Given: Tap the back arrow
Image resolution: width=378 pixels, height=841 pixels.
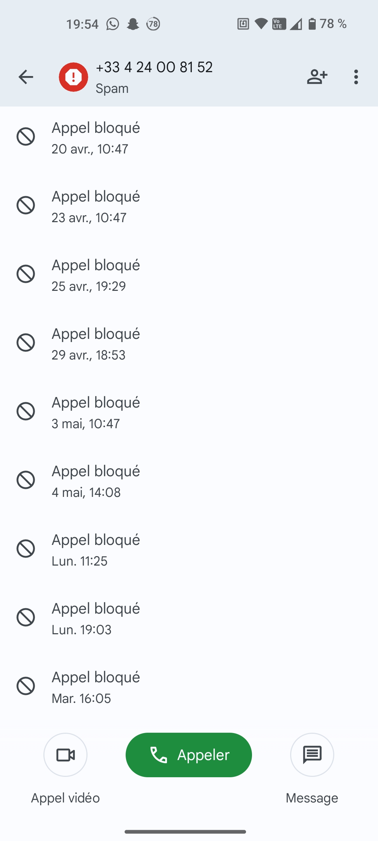Looking at the screenshot, I should coord(26,77).
